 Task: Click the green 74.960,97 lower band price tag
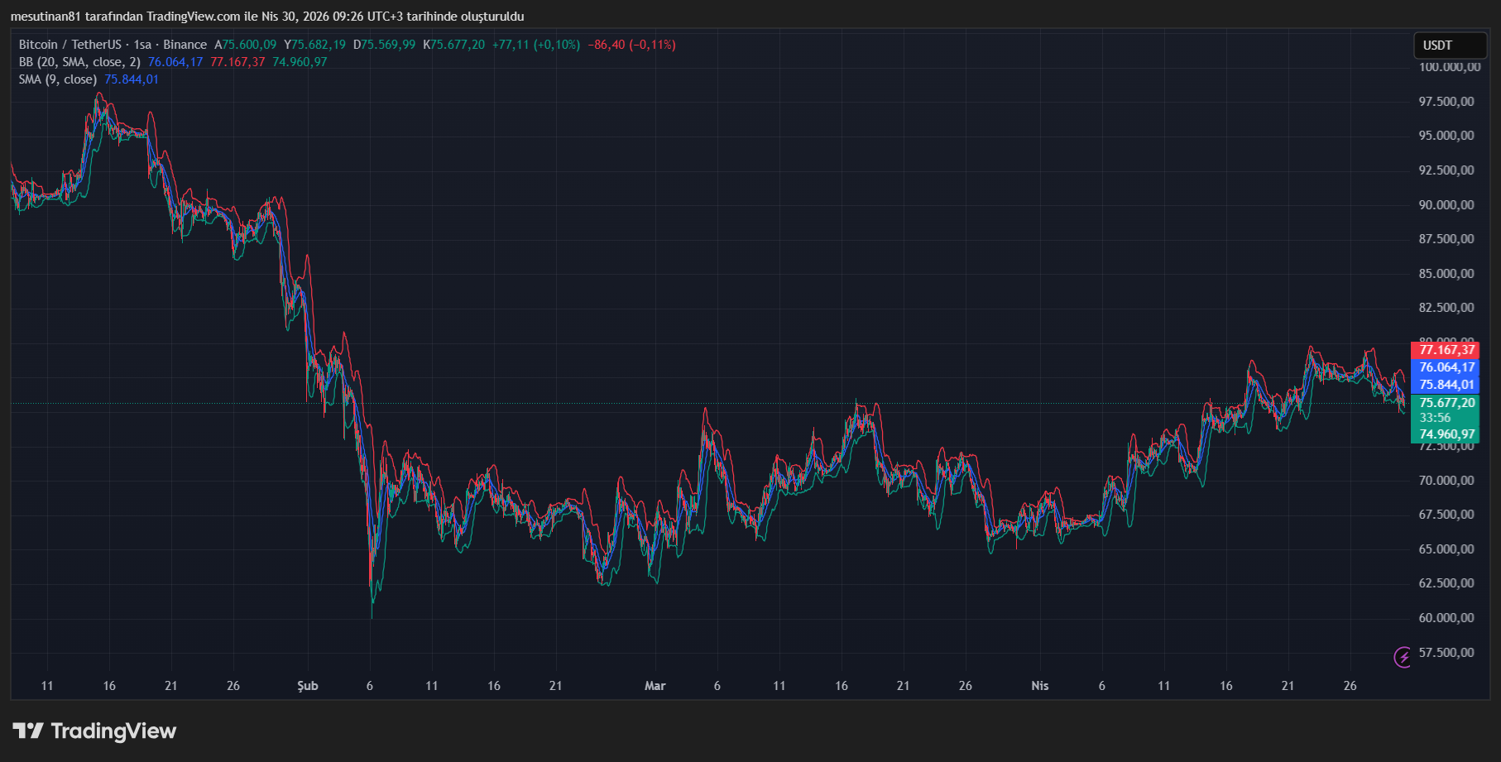1446,434
